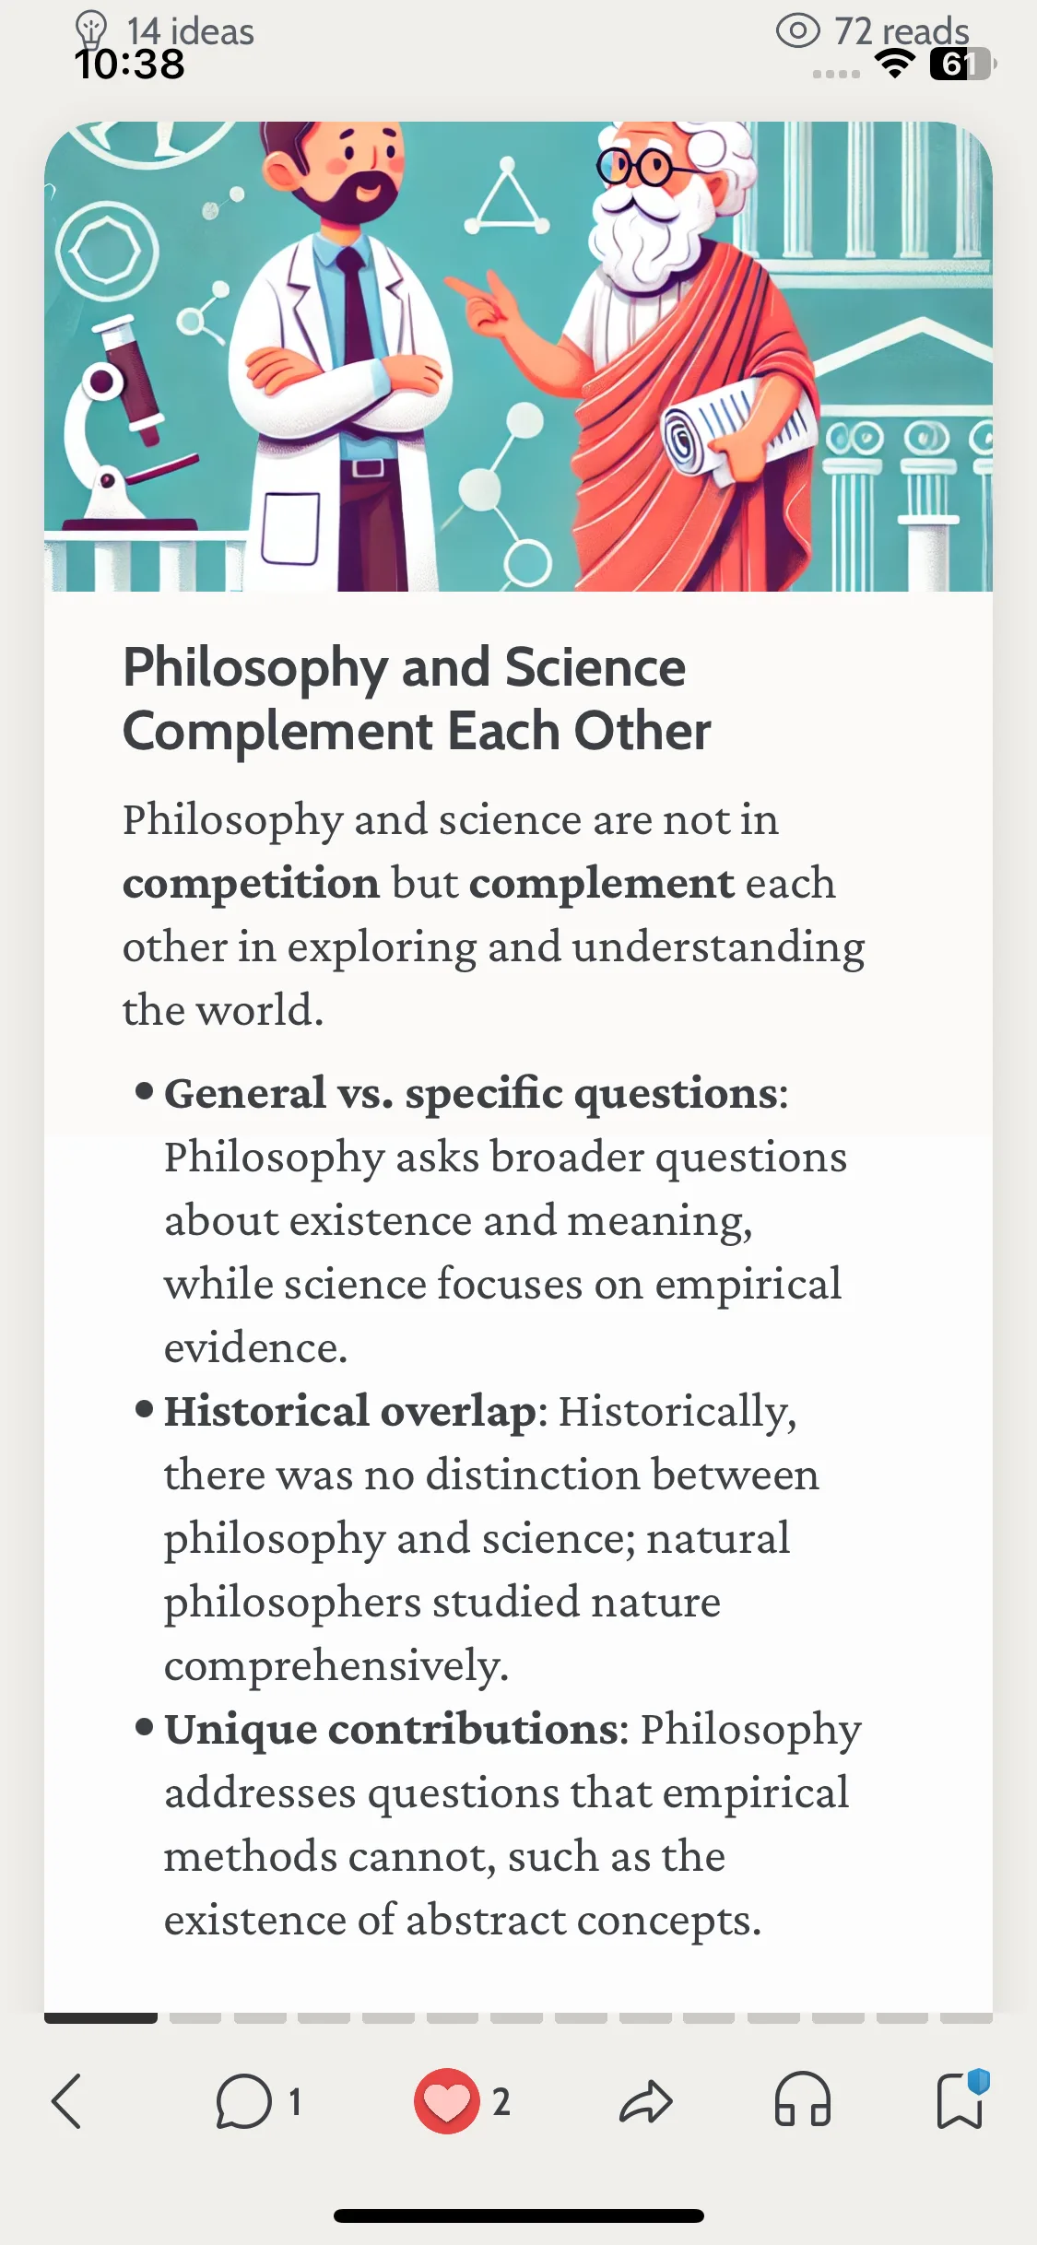
Task: Select the first filled progress segment
Action: (100, 2018)
